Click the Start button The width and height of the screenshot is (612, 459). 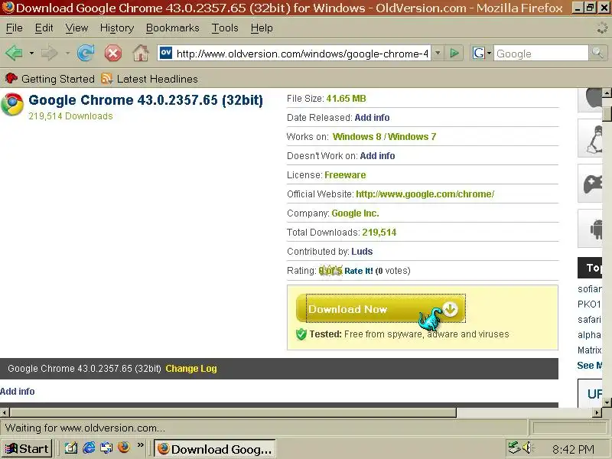[27, 448]
